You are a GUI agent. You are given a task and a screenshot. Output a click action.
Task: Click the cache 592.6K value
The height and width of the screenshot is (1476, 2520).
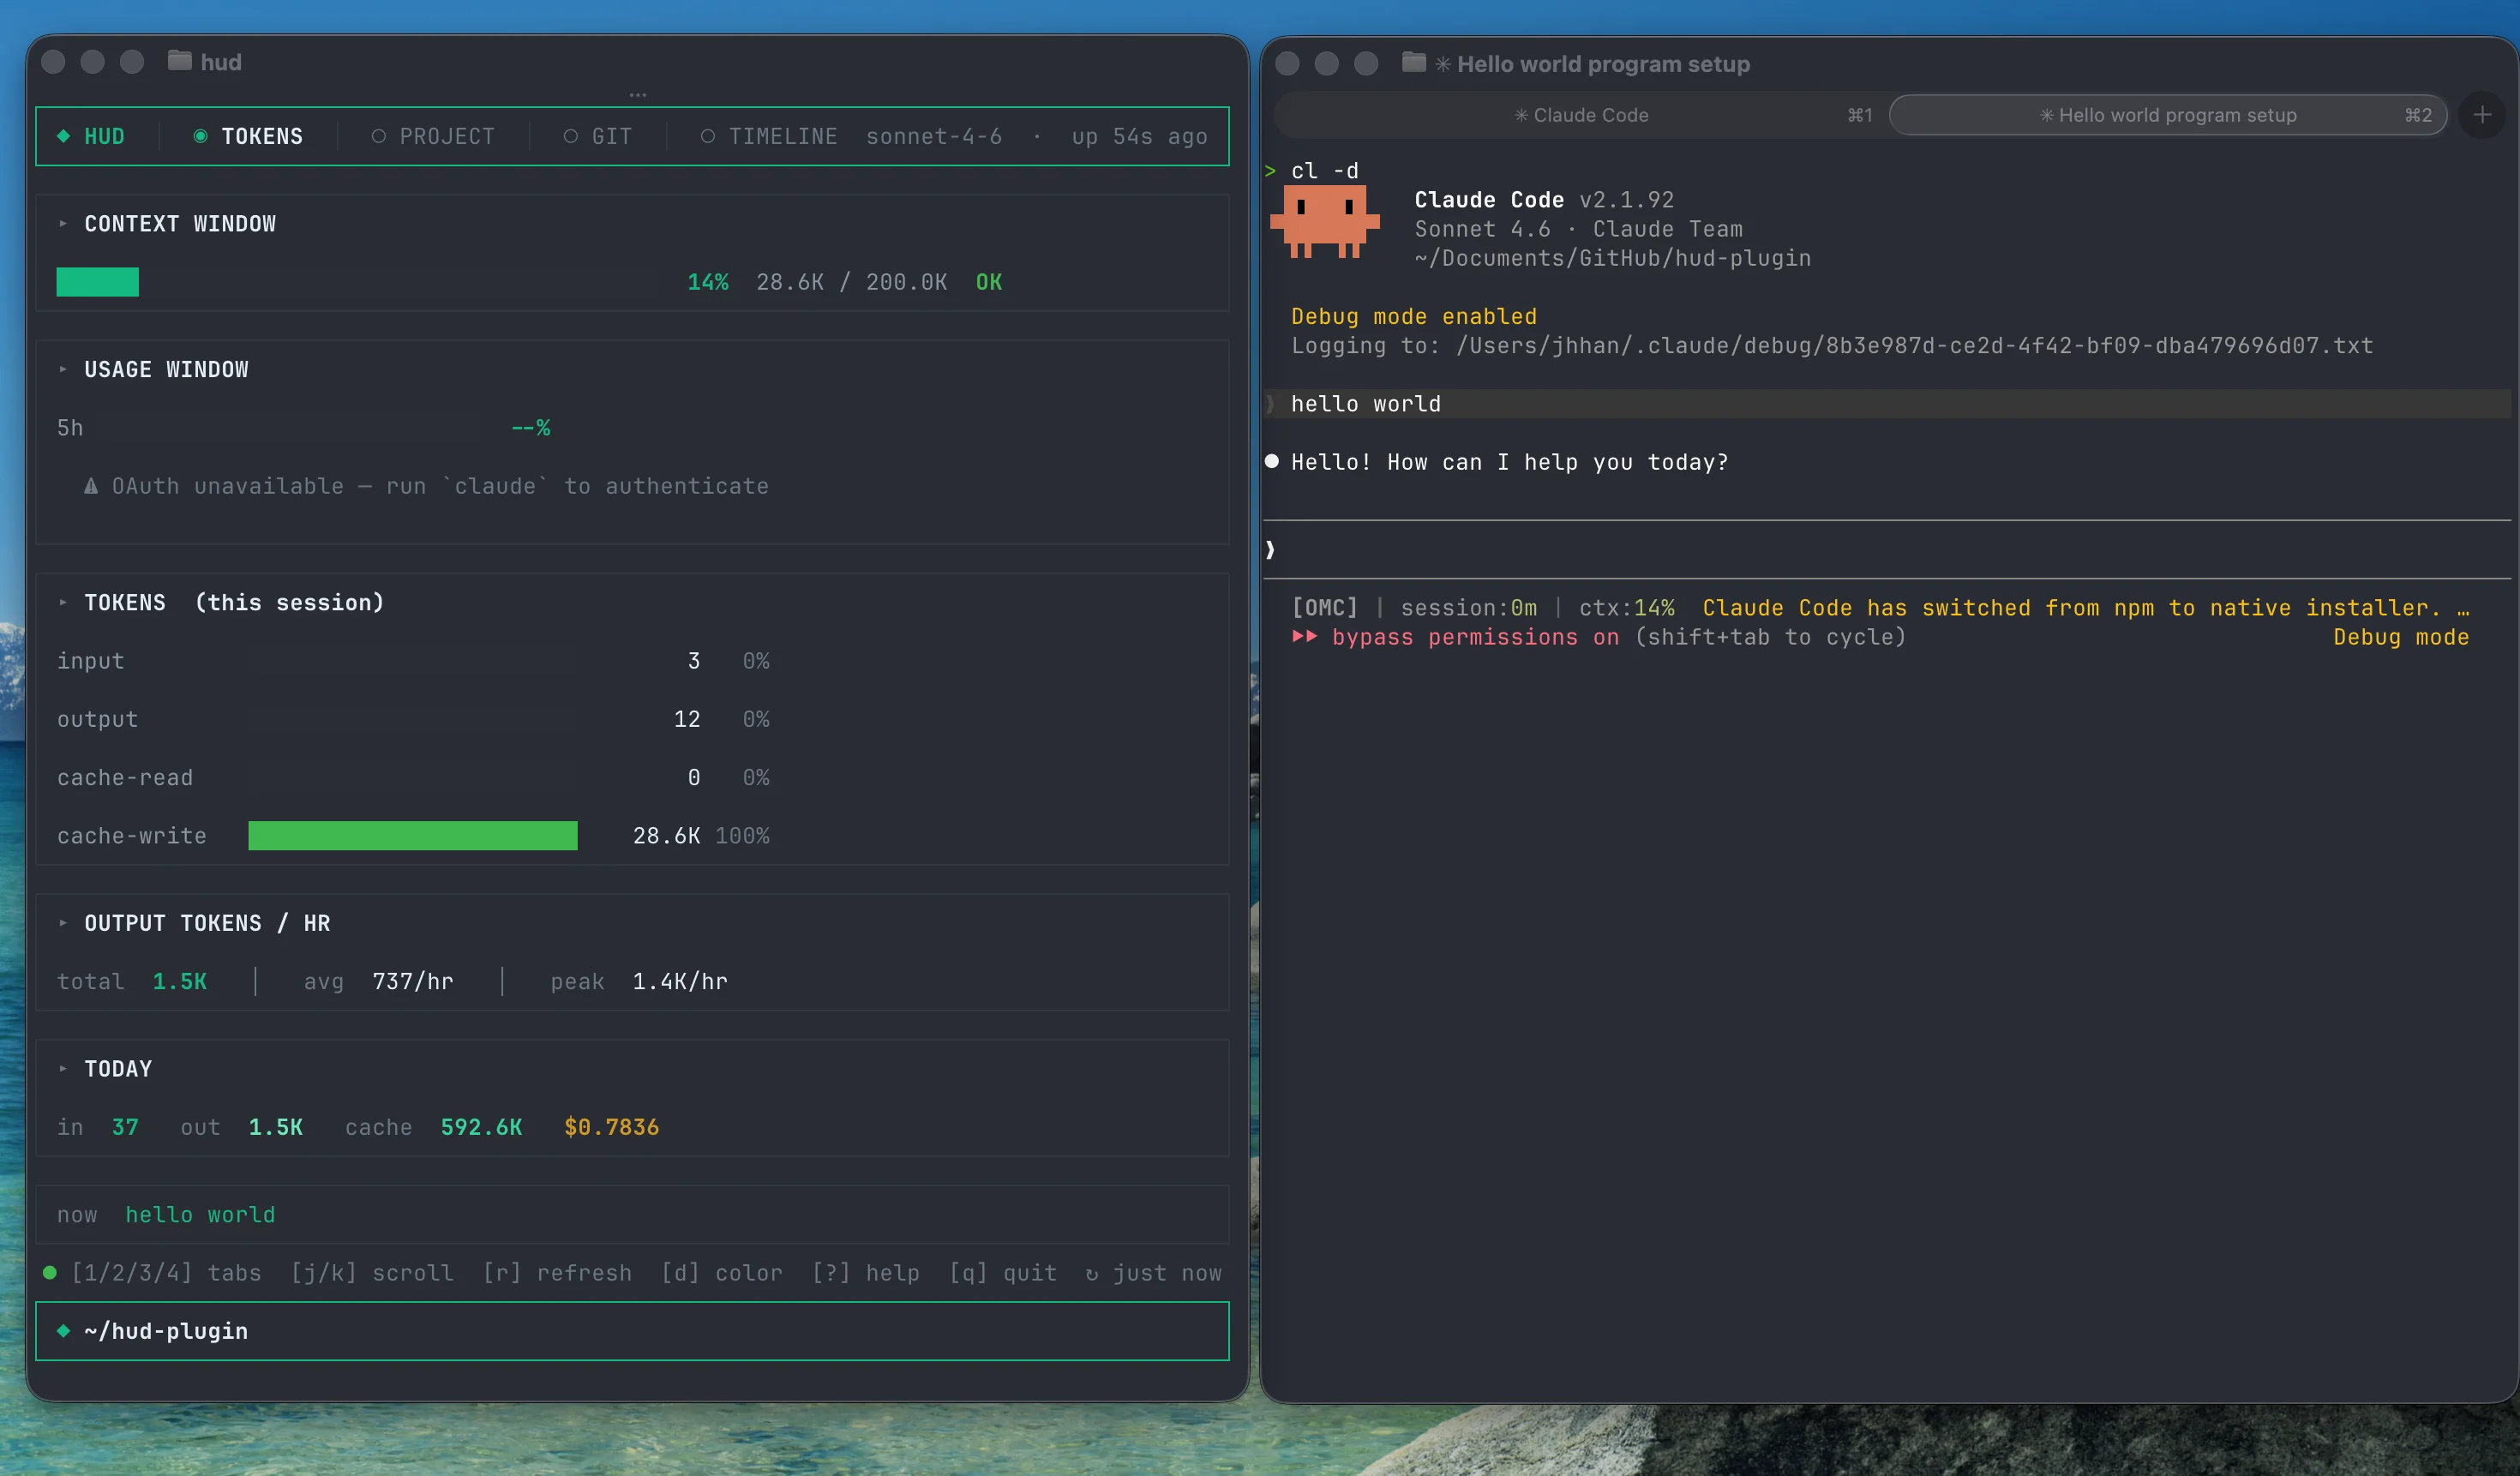(x=481, y=1127)
